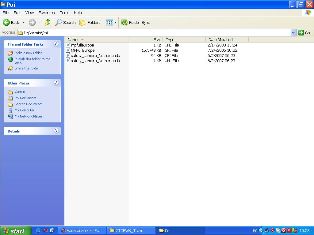This screenshot has width=314, height=235.
Task: Switch to the Навигация Opera taskbar window
Action: point(82,231)
